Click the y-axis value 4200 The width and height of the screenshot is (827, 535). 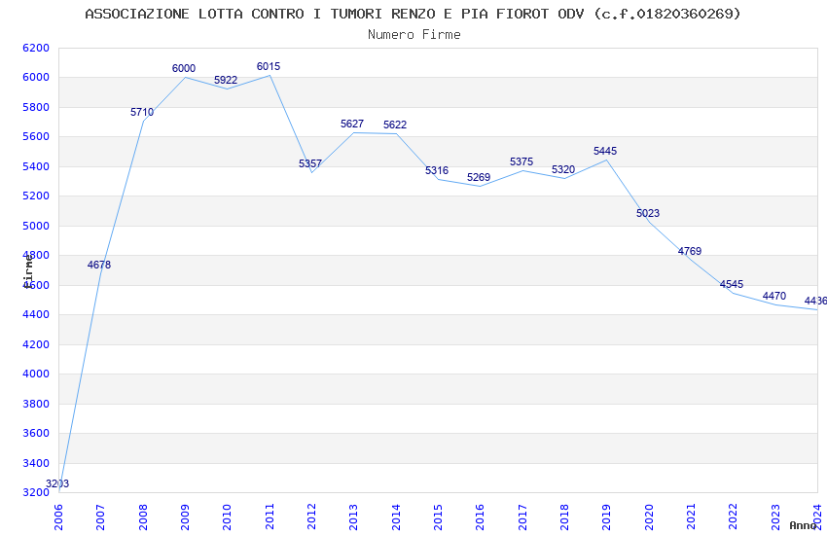pyautogui.click(x=36, y=344)
